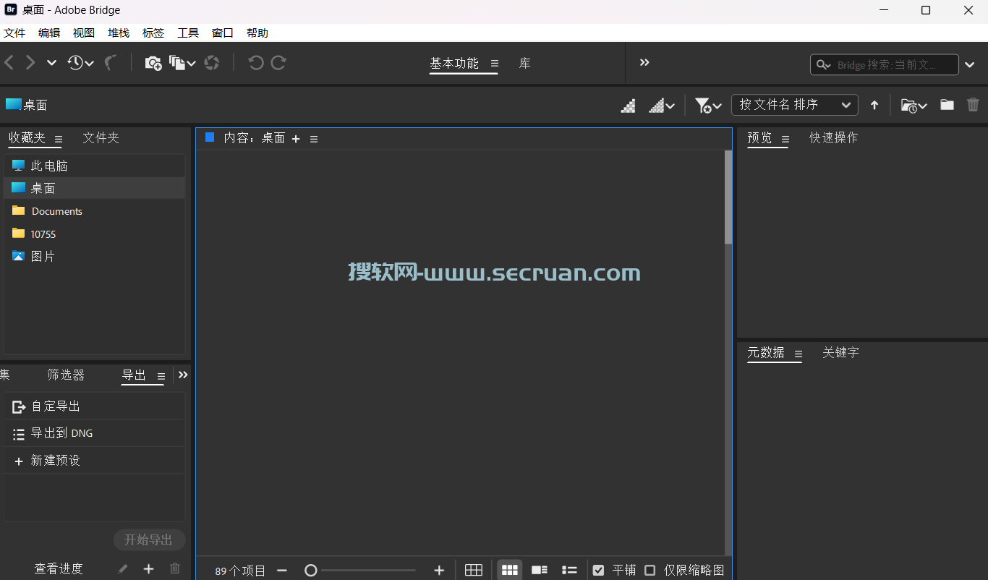The width and height of the screenshot is (988, 580).
Task: Open the 导出 panel menu icon
Action: (161, 376)
